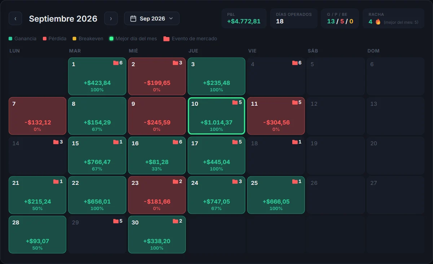Go to next month arrow

click(111, 18)
